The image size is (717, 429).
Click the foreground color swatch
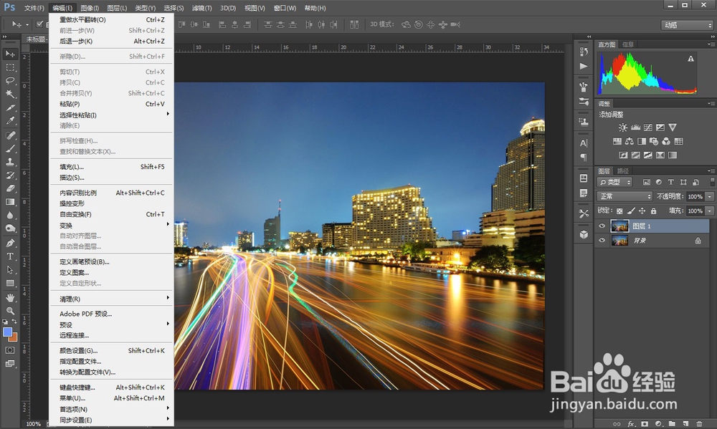click(x=7, y=332)
